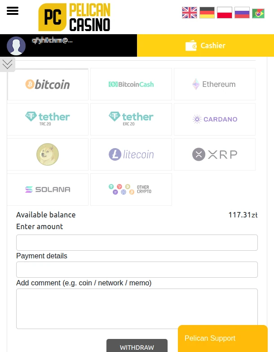Open the Cashier tab
This screenshot has height=352, width=274.
pos(205,45)
